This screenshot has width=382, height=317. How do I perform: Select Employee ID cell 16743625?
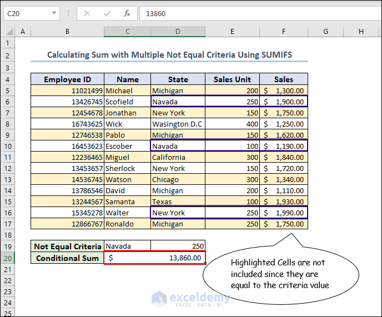(68, 124)
